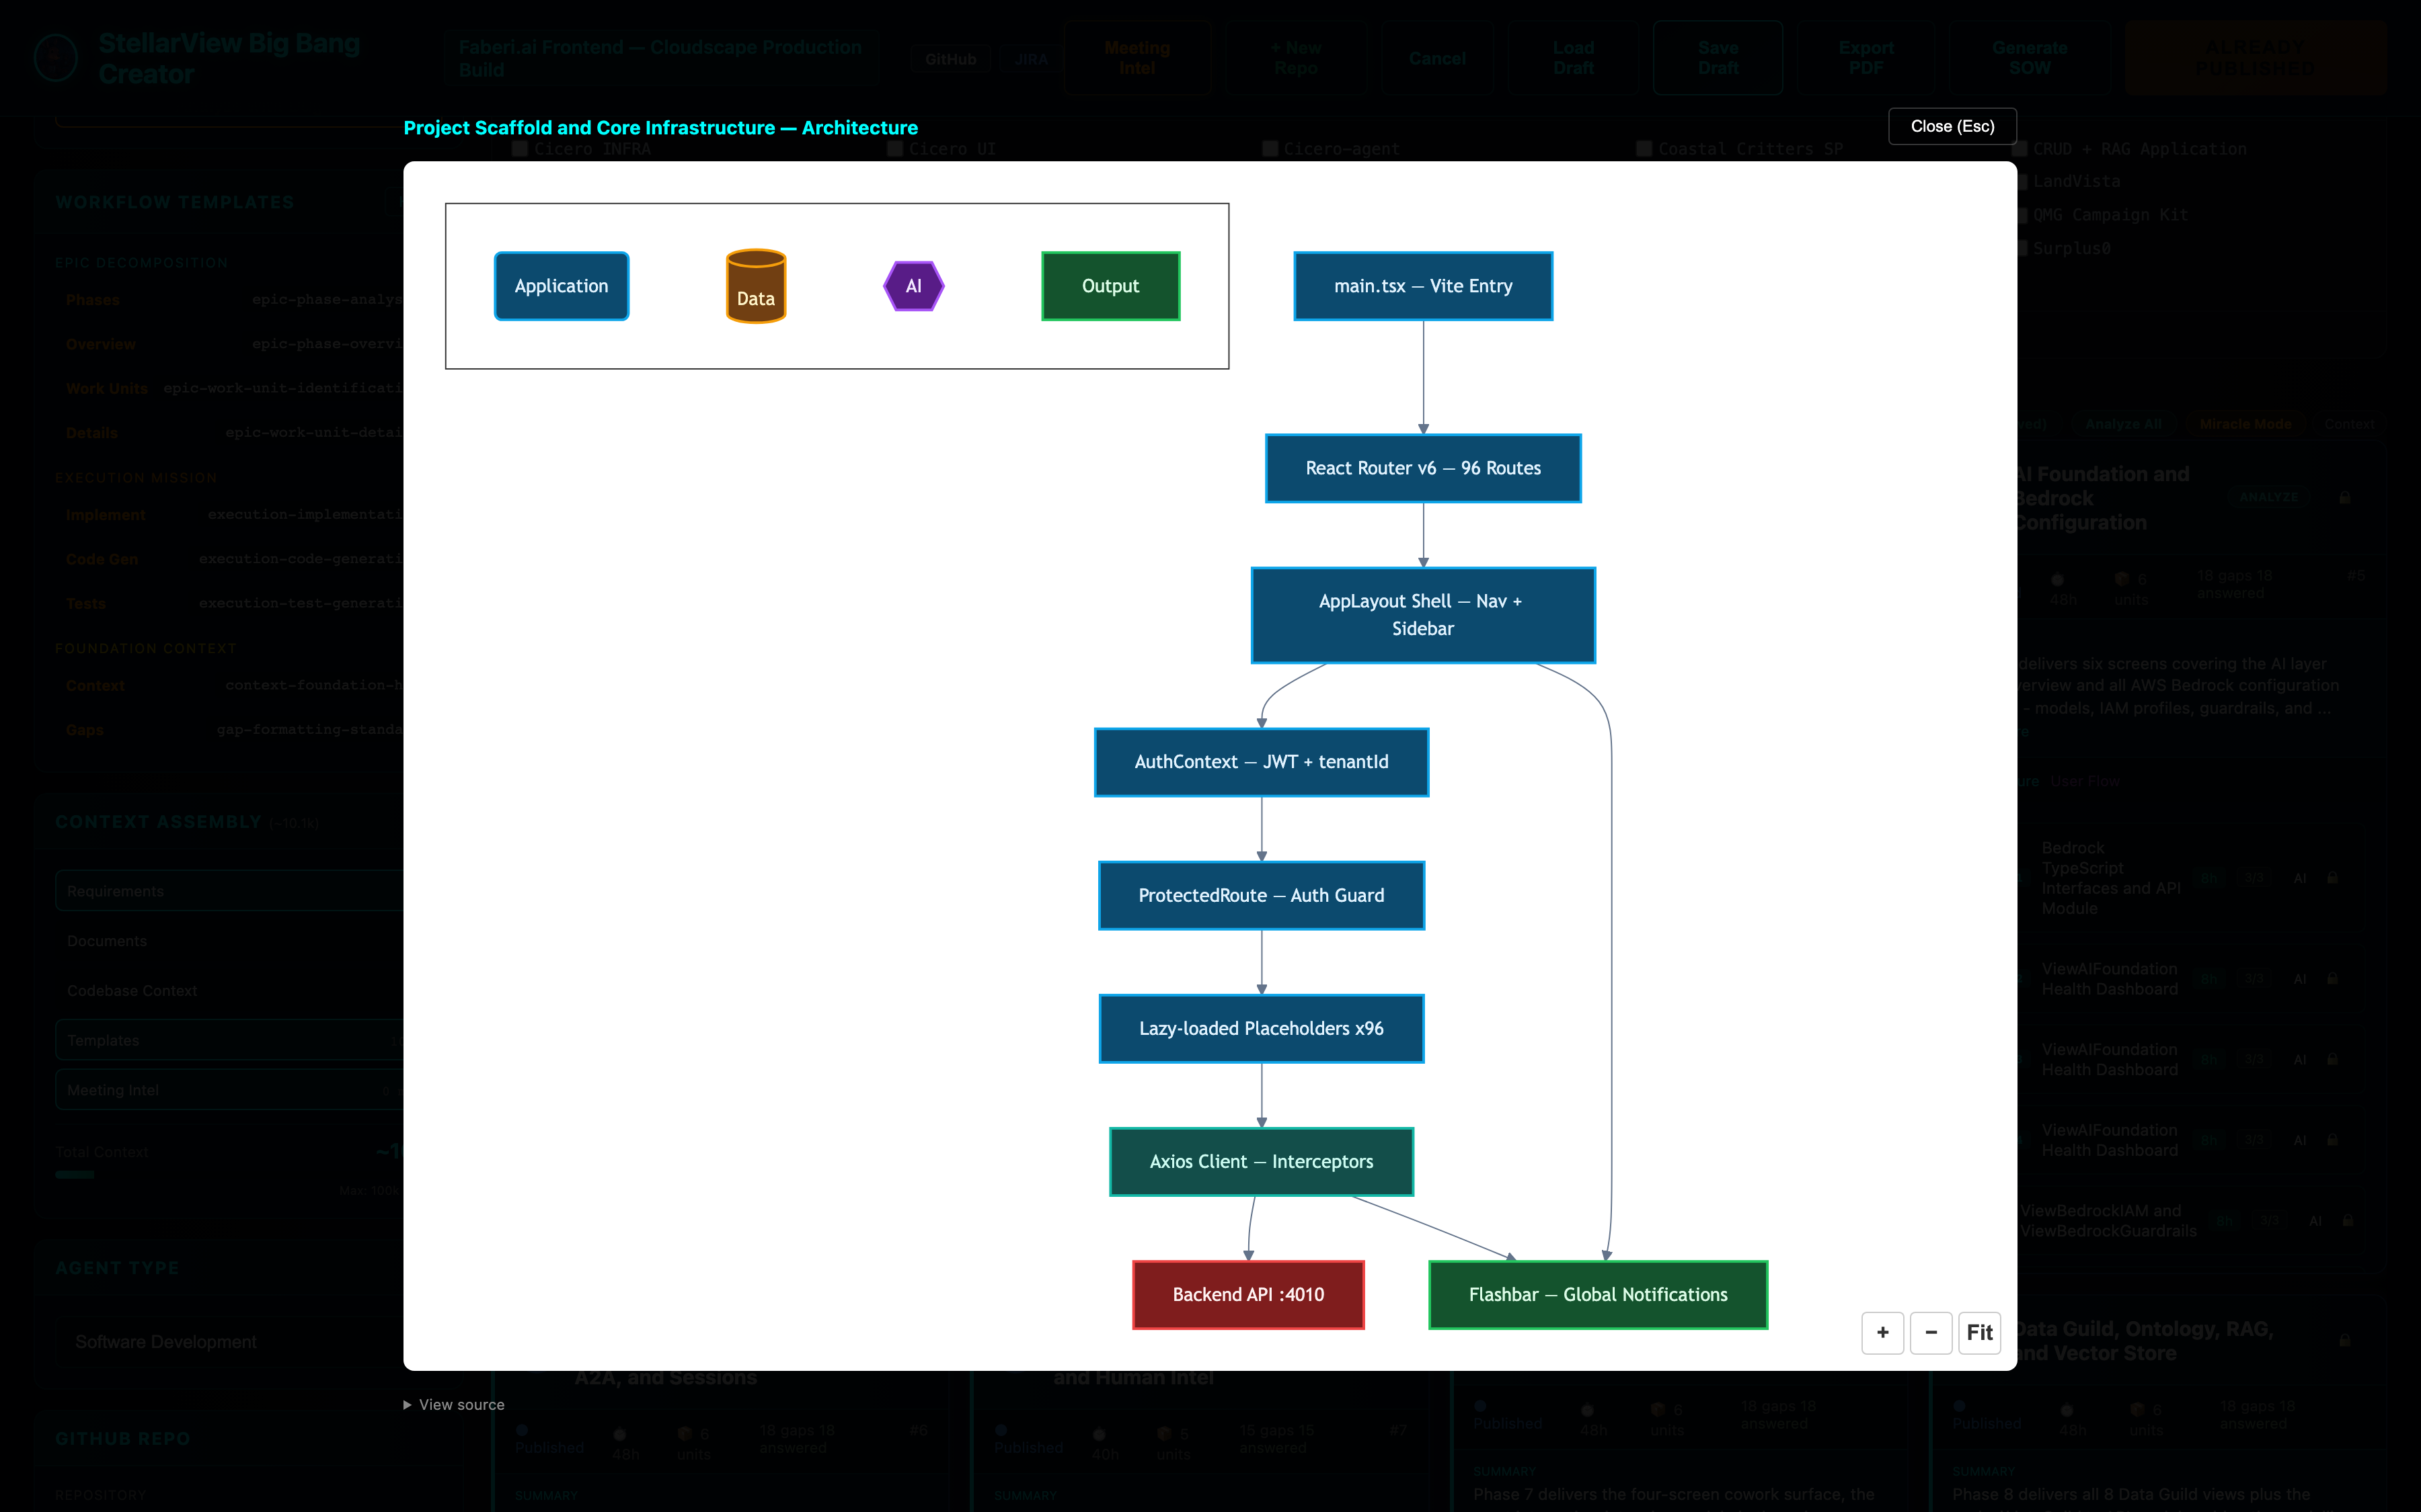This screenshot has height=1512, width=2421.
Task: Click the Data cylinder legend icon
Action: click(755, 286)
